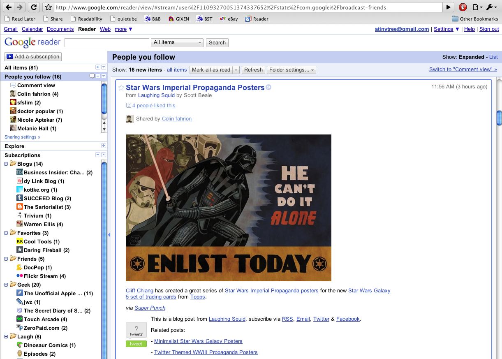Open the 'more' Google services menu
The image size is (502, 359).
point(123,29)
